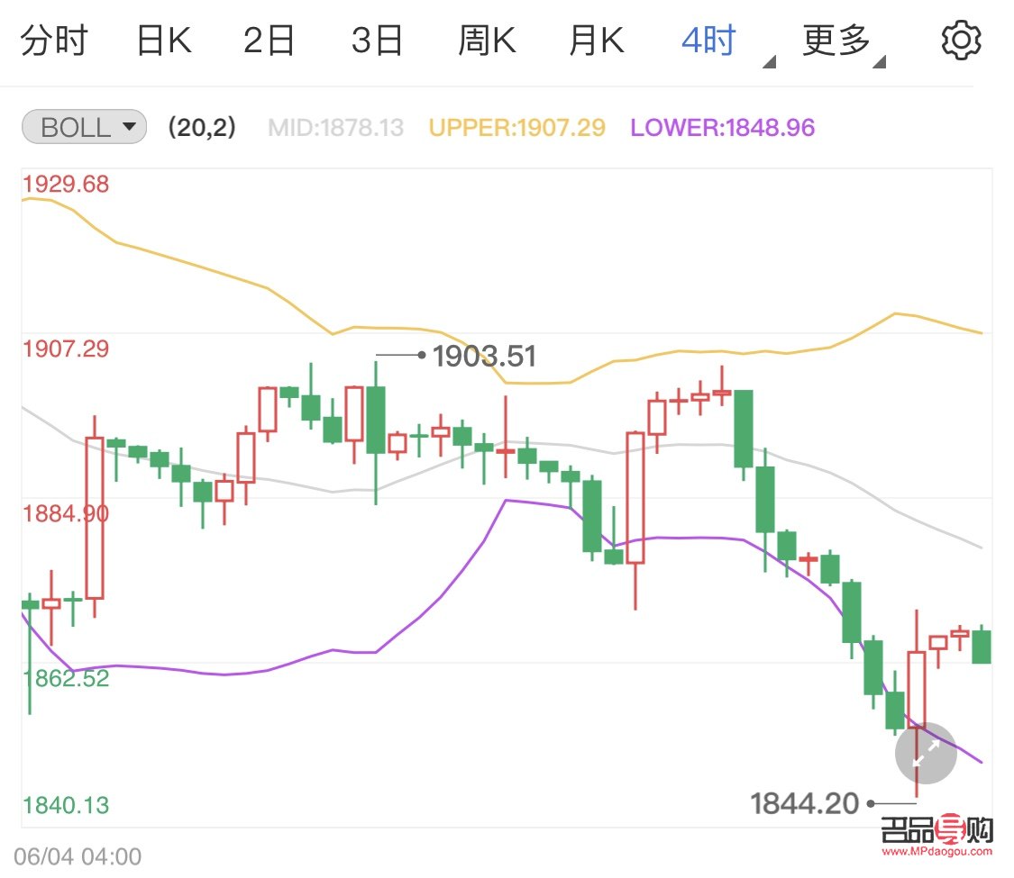Switch to the 日K daily chart tab
The image size is (1014, 878).
162,39
